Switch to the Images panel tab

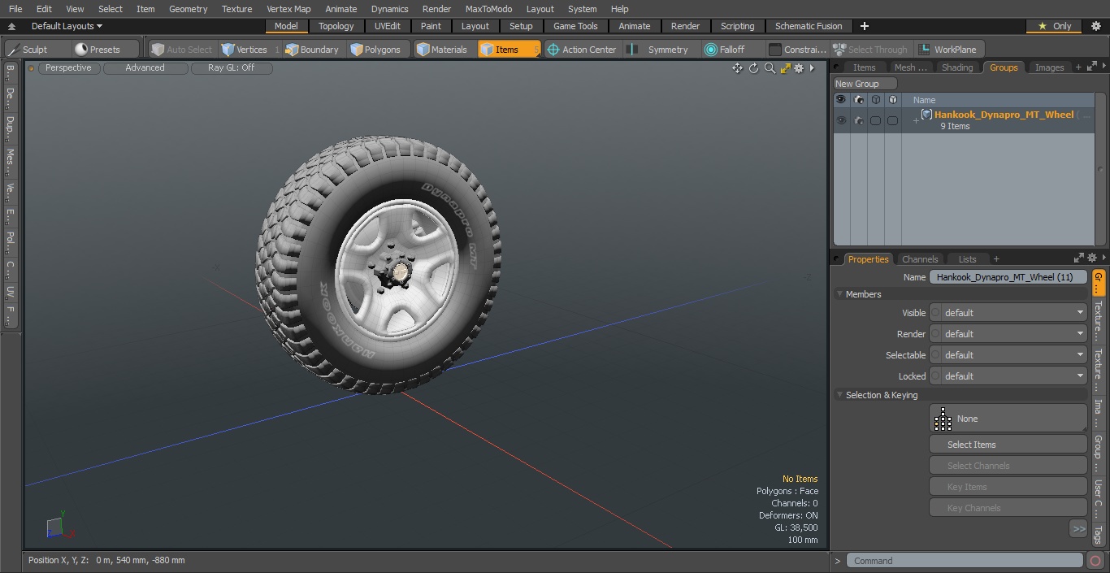pos(1049,67)
